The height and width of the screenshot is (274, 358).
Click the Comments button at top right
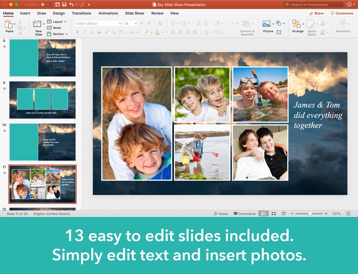click(x=342, y=13)
